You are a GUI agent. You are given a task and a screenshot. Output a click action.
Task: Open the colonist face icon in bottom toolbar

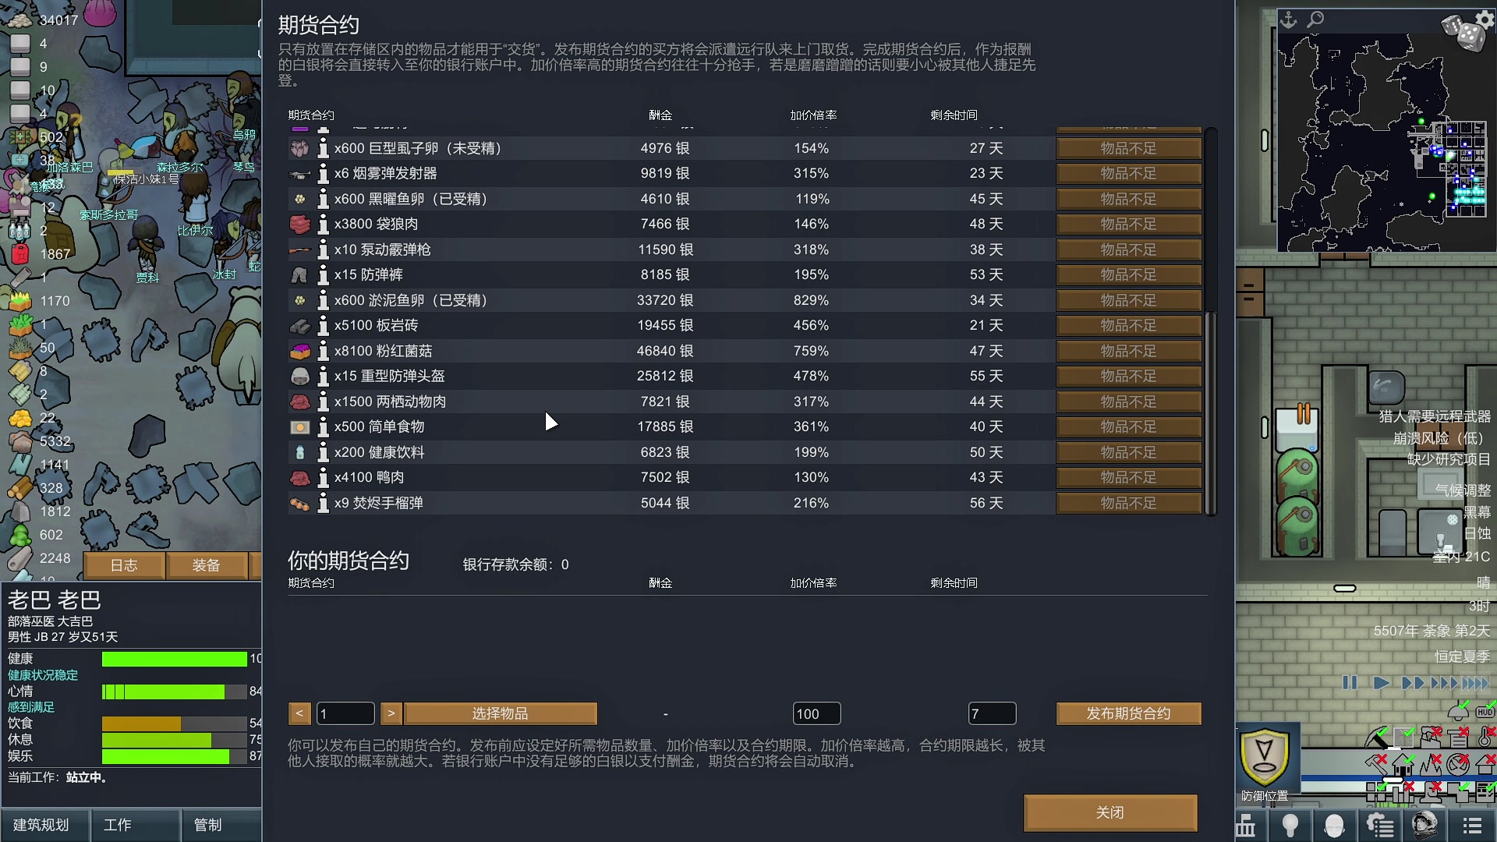(x=1334, y=826)
